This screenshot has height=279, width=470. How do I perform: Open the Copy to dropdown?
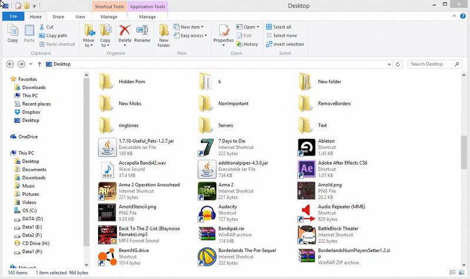[x=105, y=43]
